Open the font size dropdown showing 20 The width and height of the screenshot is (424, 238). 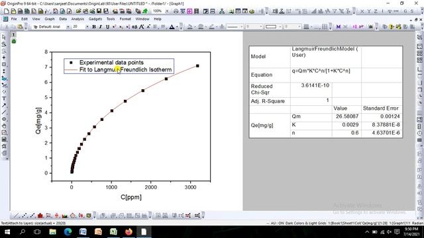(87, 26)
